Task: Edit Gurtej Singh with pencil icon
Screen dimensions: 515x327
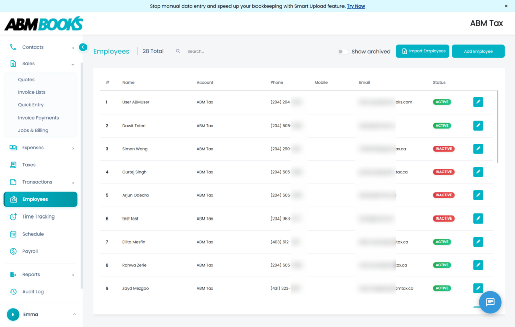Action: [x=478, y=172]
